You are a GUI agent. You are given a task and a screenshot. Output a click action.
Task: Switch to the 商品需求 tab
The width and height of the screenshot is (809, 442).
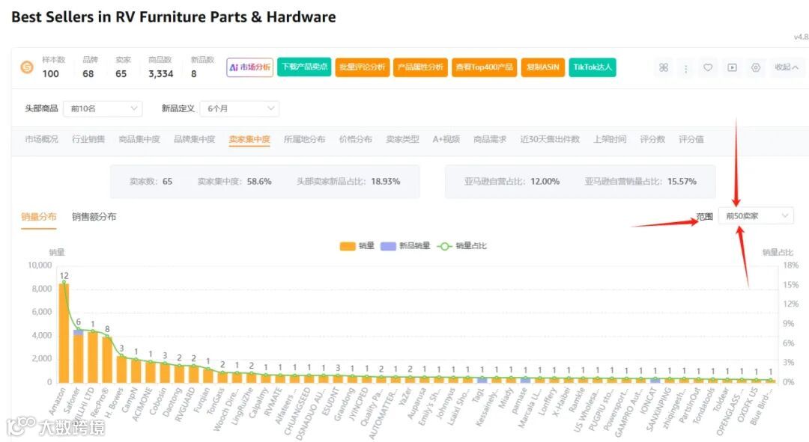[x=490, y=139]
